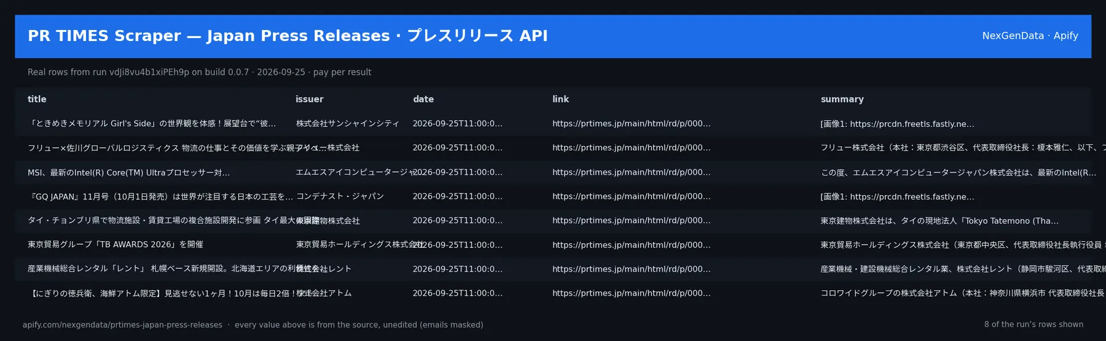This screenshot has width=1106, height=341.
Task: Open the prtimes.jp link in the タイ・チョンブリ県 row
Action: pos(632,220)
